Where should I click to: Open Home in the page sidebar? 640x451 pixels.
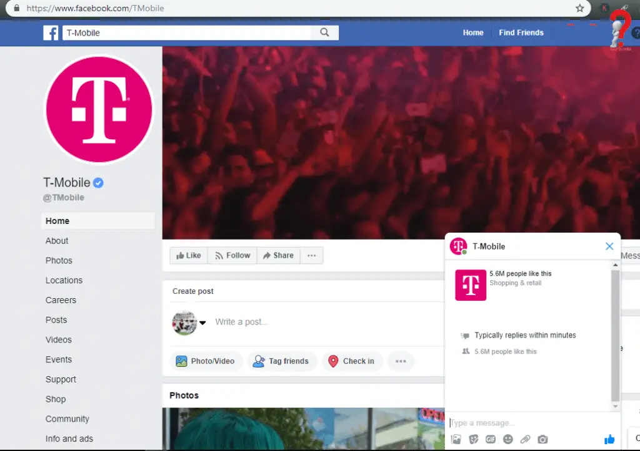[98, 221]
